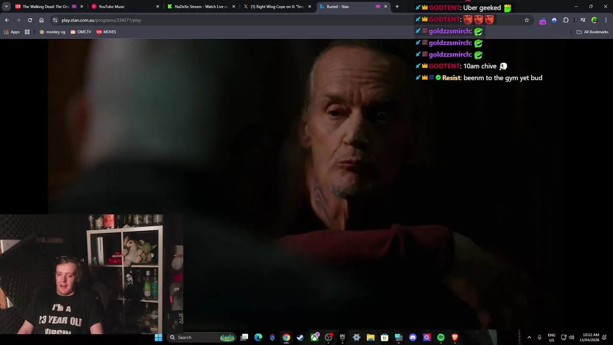Open a new browser tab

click(397, 7)
